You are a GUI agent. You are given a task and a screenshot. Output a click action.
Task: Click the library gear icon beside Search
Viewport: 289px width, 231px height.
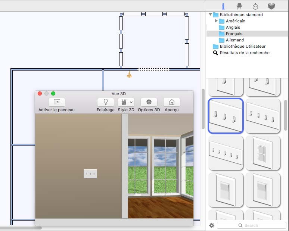pos(212,225)
